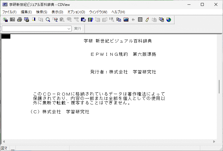This screenshot has height=151, width=223.
Task: Click the line starting 保護されており
Action: 99,98
